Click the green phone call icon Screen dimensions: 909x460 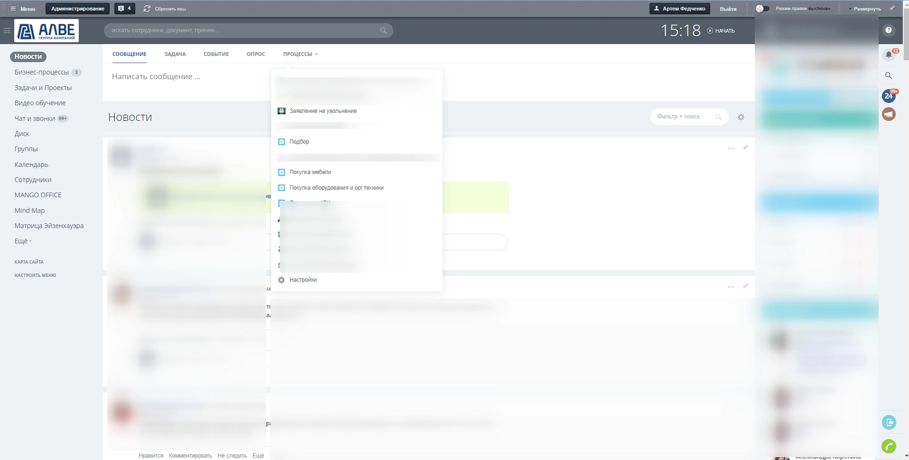(x=888, y=446)
